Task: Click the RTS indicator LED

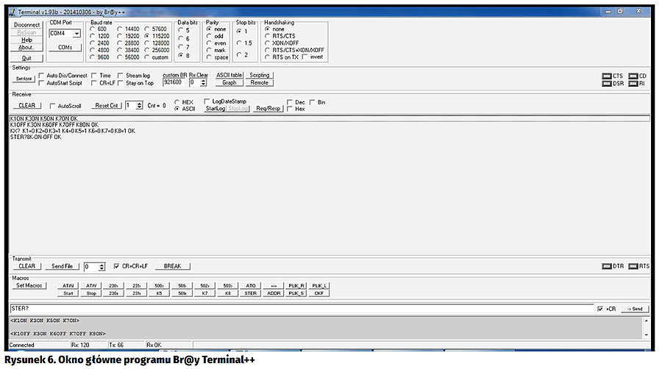Action: tap(633, 266)
